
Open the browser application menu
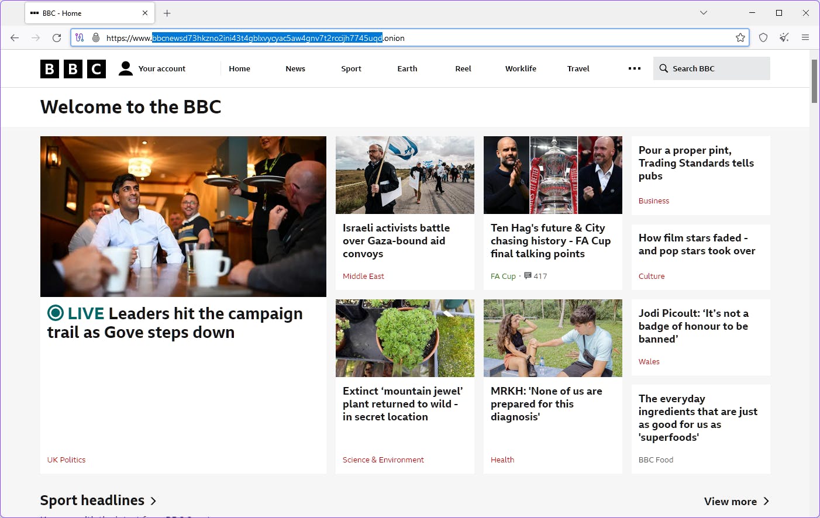(805, 38)
